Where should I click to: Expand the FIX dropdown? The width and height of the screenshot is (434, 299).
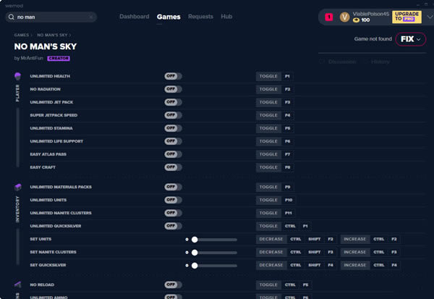(x=410, y=38)
